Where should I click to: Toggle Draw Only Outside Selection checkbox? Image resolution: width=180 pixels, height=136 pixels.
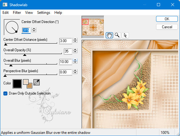[x=6, y=93]
